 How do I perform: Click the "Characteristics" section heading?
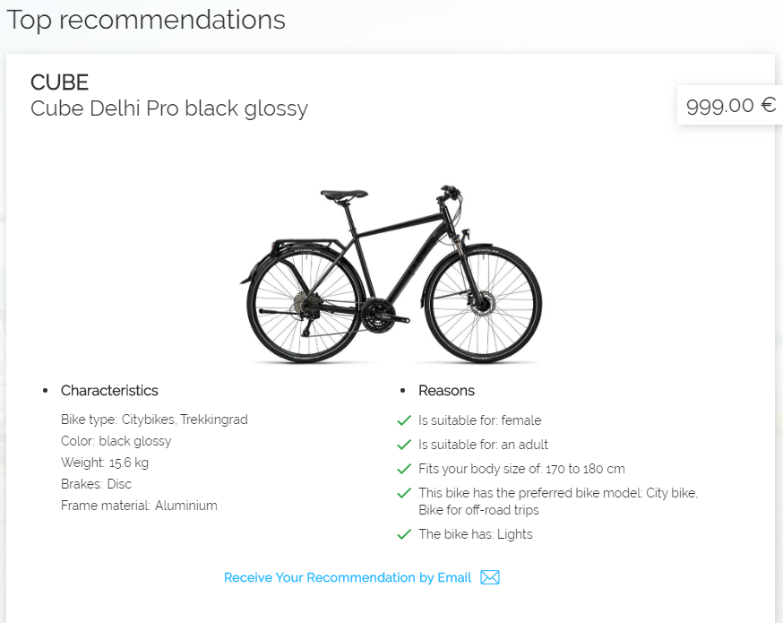click(x=109, y=390)
